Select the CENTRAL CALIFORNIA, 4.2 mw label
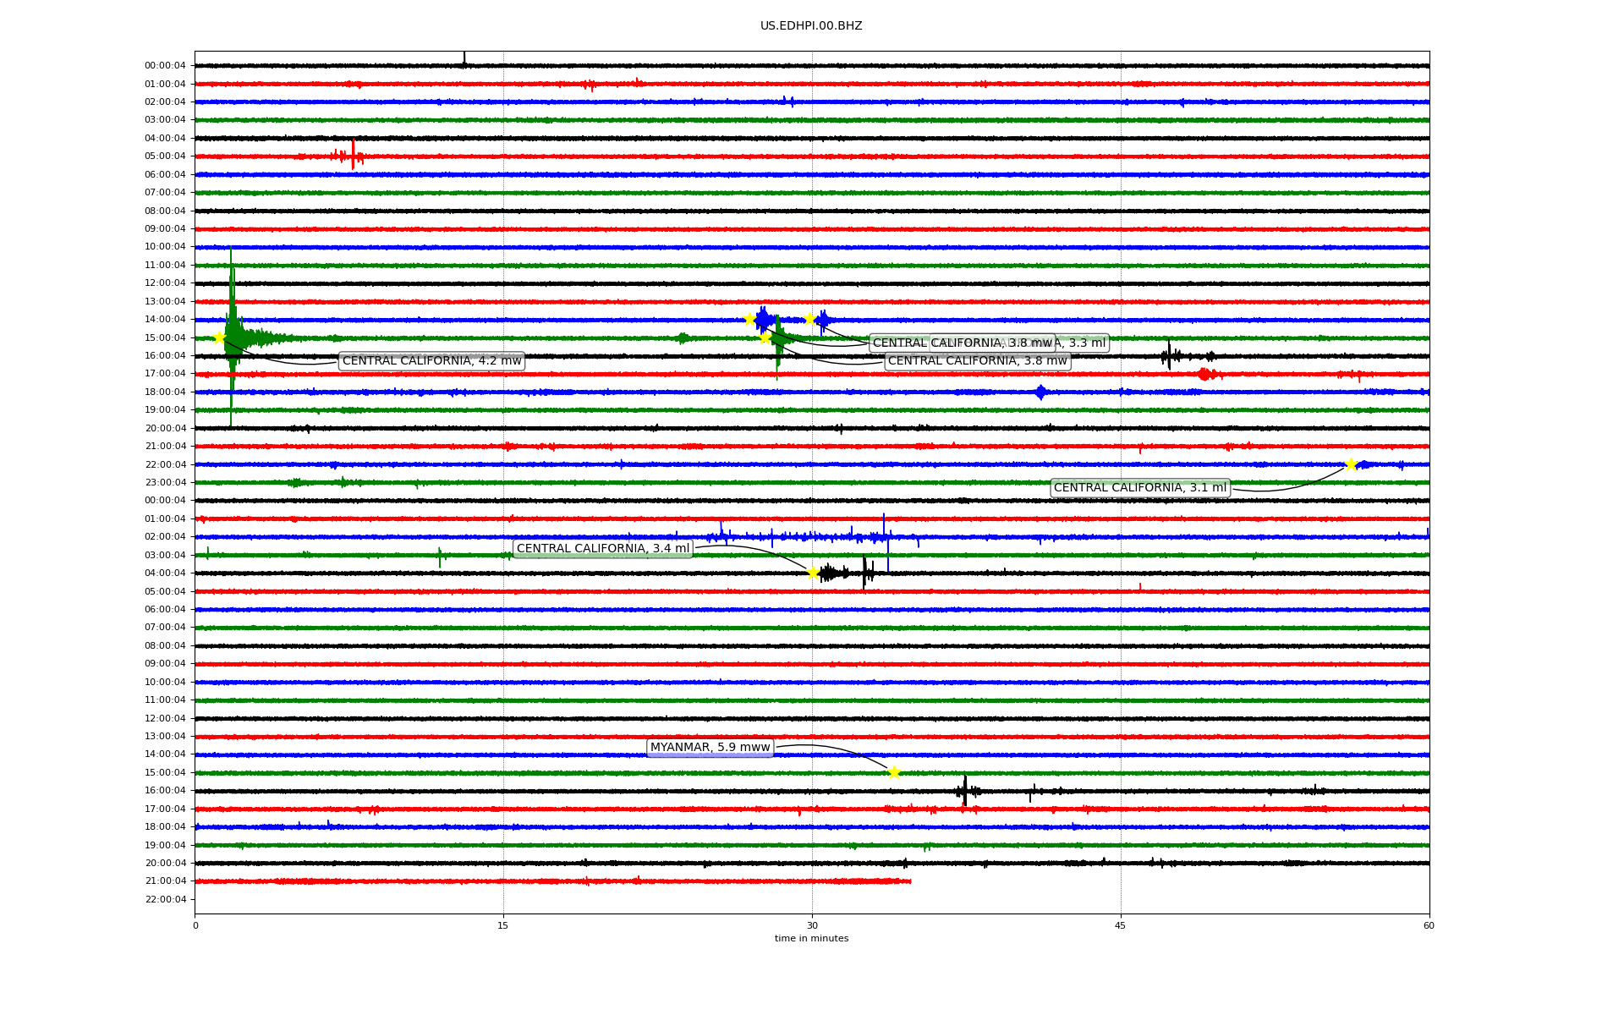This screenshot has height=1015, width=1624. pyautogui.click(x=431, y=361)
